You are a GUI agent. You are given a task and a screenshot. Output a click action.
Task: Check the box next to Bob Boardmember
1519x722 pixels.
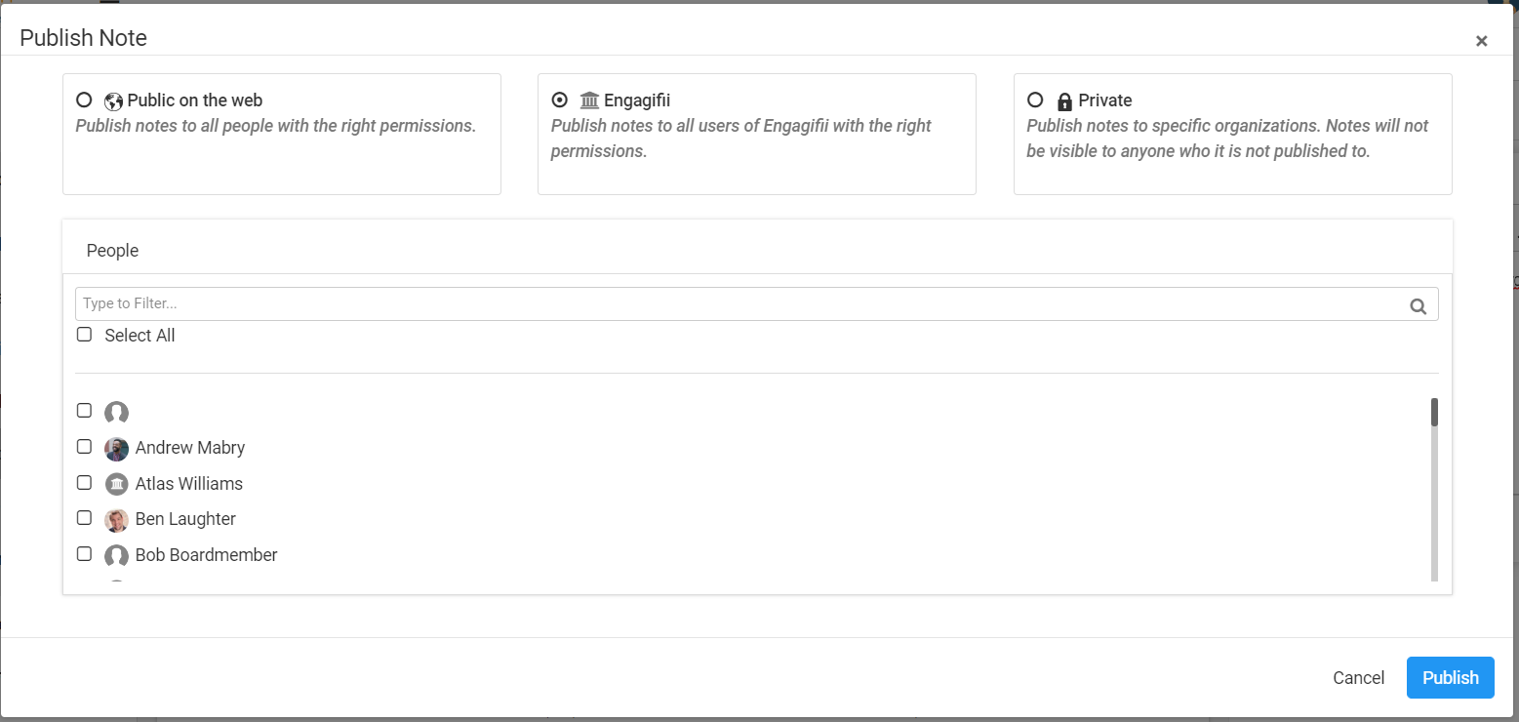tap(84, 554)
